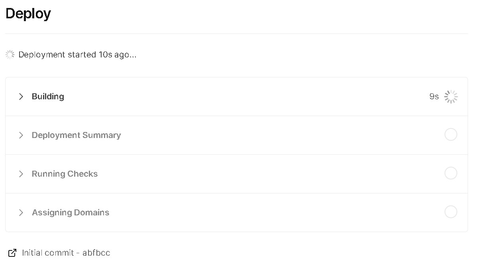
Task: Expand the Building section chevron
Action: pos(21,97)
